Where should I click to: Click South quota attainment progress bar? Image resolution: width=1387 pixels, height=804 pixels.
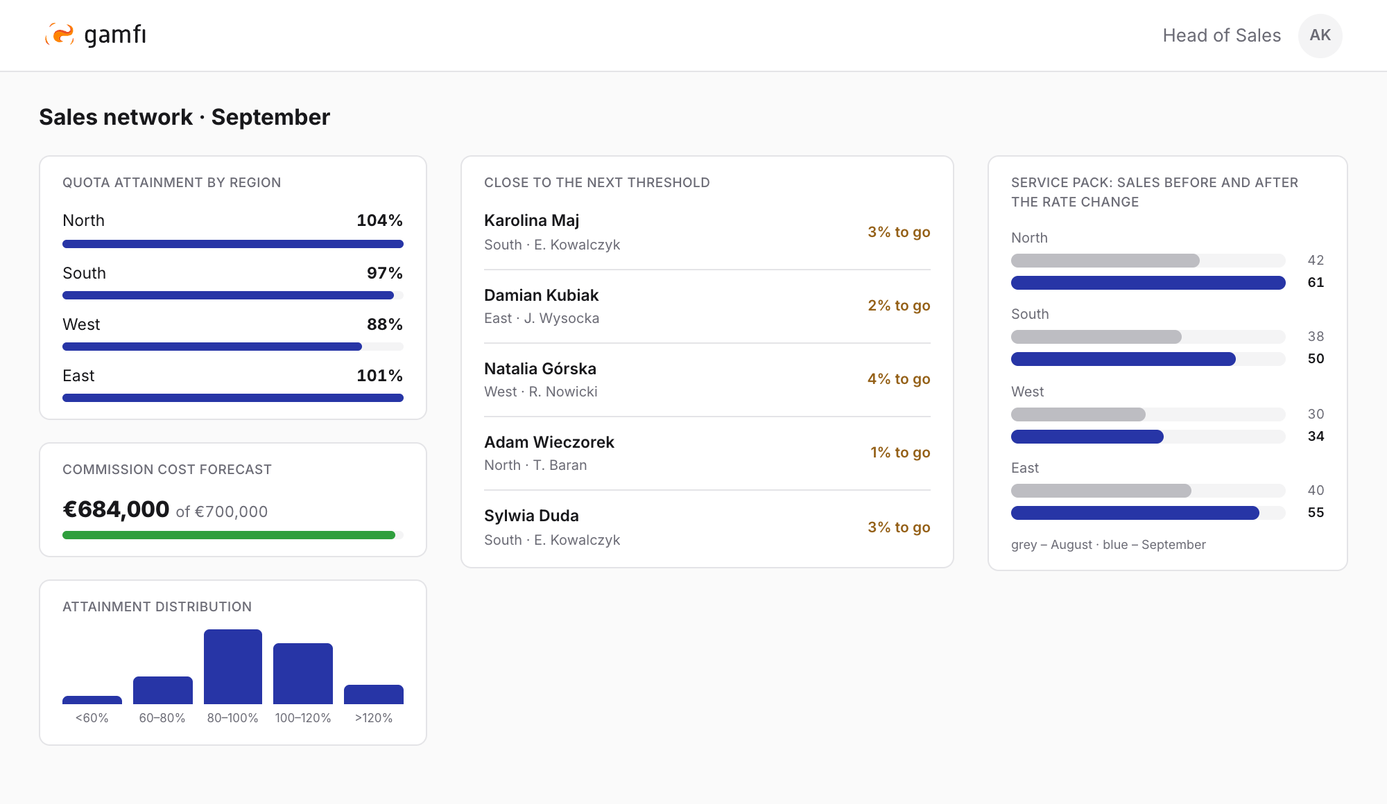pyautogui.click(x=233, y=295)
